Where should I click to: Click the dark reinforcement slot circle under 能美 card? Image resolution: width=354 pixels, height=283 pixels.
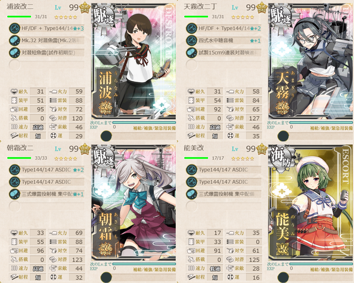point(283,278)
